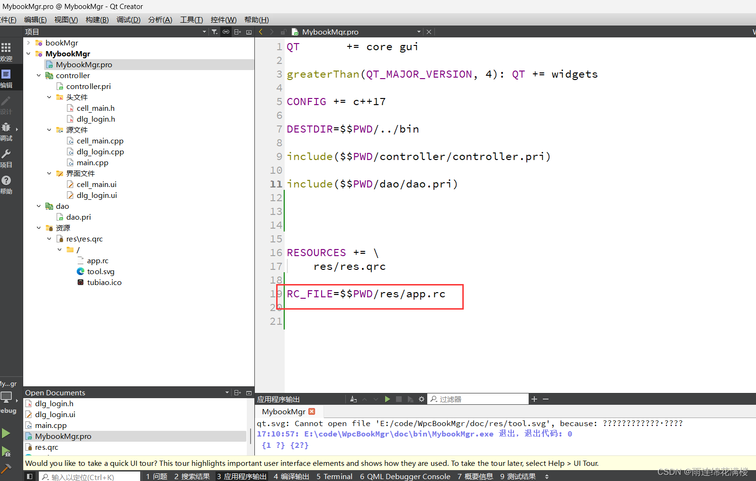Collapse the res\res.qrc node
756x481 pixels.
click(49, 239)
